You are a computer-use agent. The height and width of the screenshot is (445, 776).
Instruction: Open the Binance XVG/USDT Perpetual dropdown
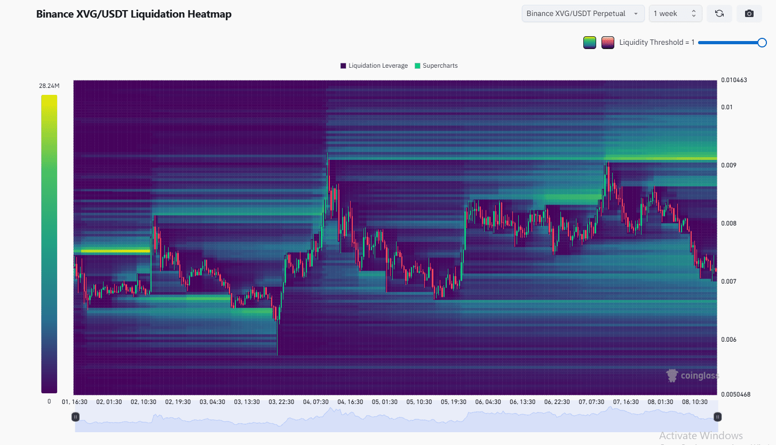tap(583, 14)
